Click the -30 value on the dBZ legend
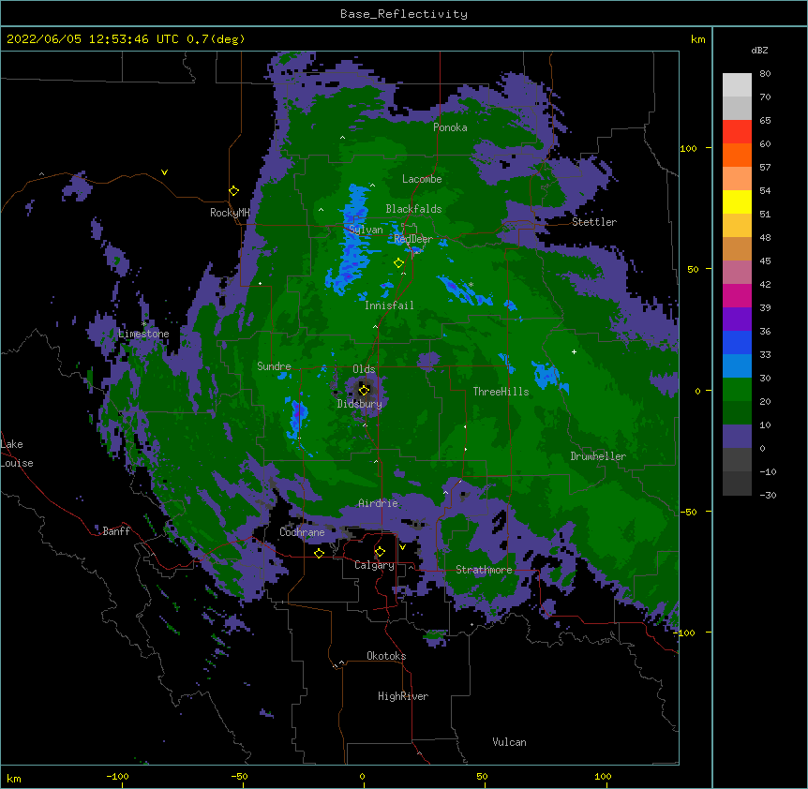808x789 pixels. (768, 495)
